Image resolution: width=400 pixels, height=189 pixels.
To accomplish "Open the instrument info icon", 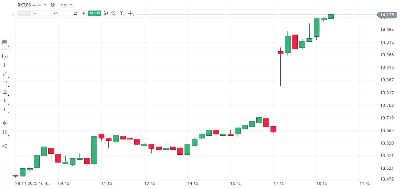I will pyautogui.click(x=52, y=5).
